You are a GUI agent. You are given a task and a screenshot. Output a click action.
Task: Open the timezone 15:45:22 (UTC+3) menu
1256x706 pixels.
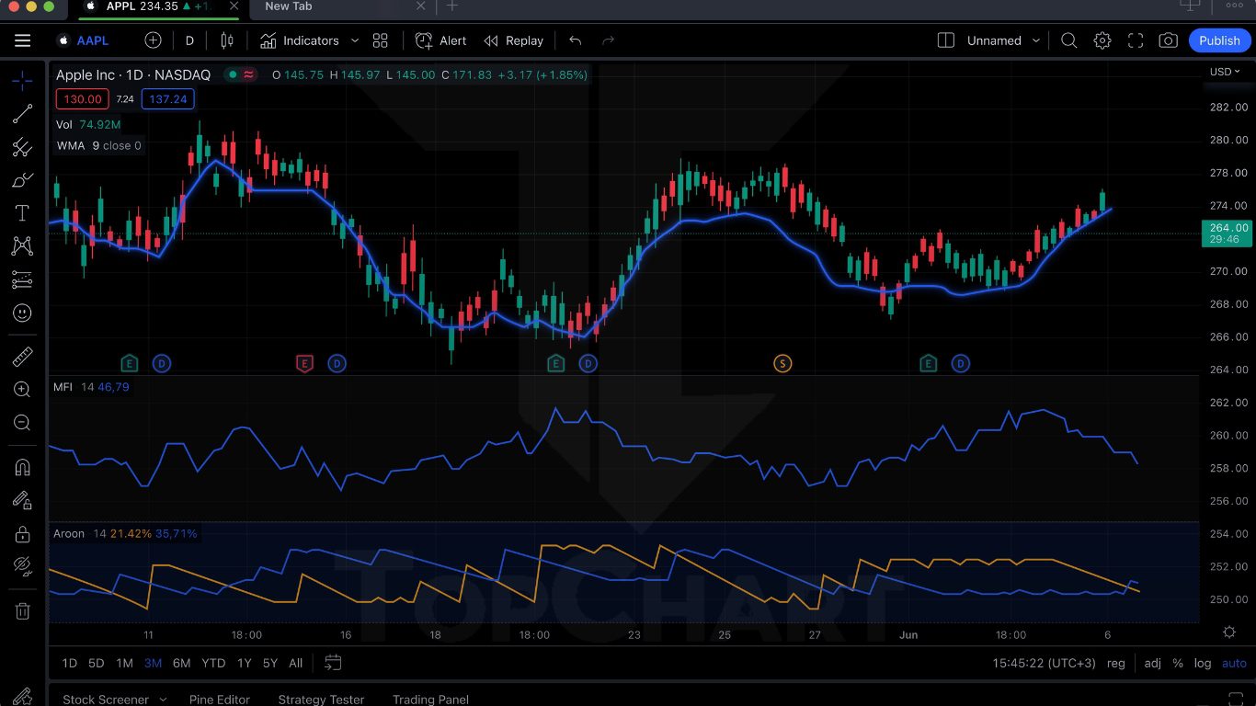coord(1044,663)
